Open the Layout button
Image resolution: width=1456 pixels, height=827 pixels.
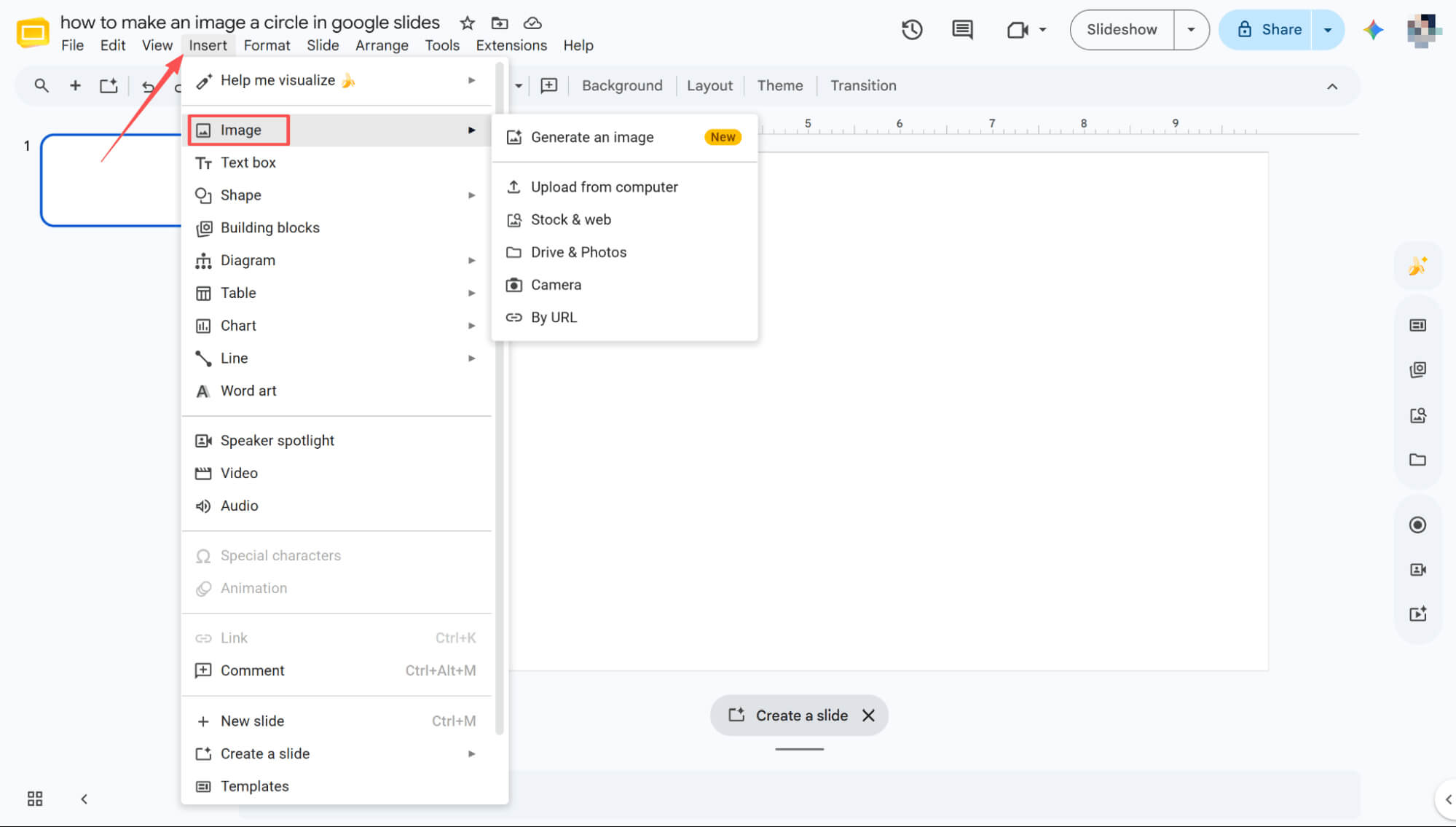pyautogui.click(x=709, y=86)
